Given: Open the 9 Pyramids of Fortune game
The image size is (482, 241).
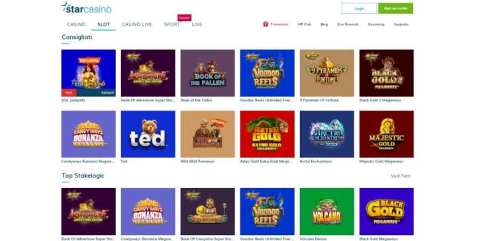Looking at the screenshot, I should point(327,73).
